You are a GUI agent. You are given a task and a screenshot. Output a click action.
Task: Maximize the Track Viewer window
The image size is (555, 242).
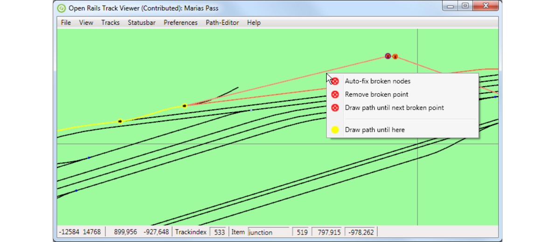coord(465,6)
